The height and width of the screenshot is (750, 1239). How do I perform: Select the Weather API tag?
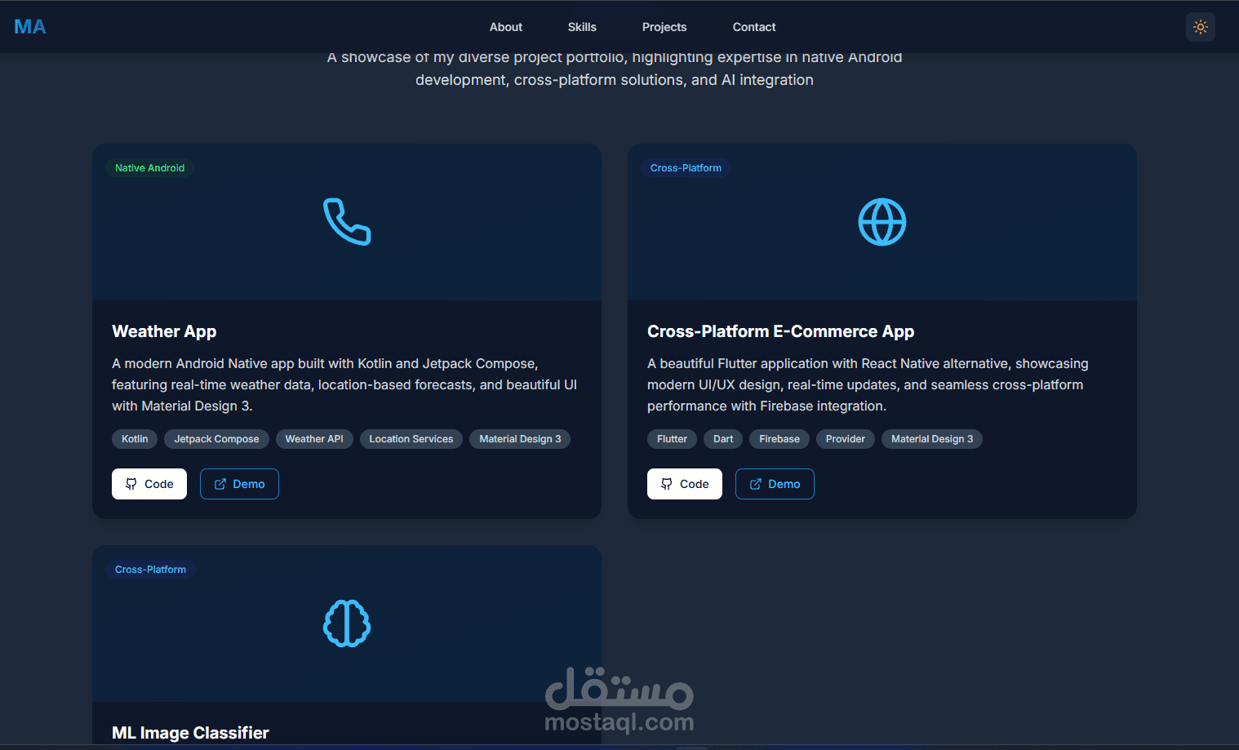(x=314, y=439)
